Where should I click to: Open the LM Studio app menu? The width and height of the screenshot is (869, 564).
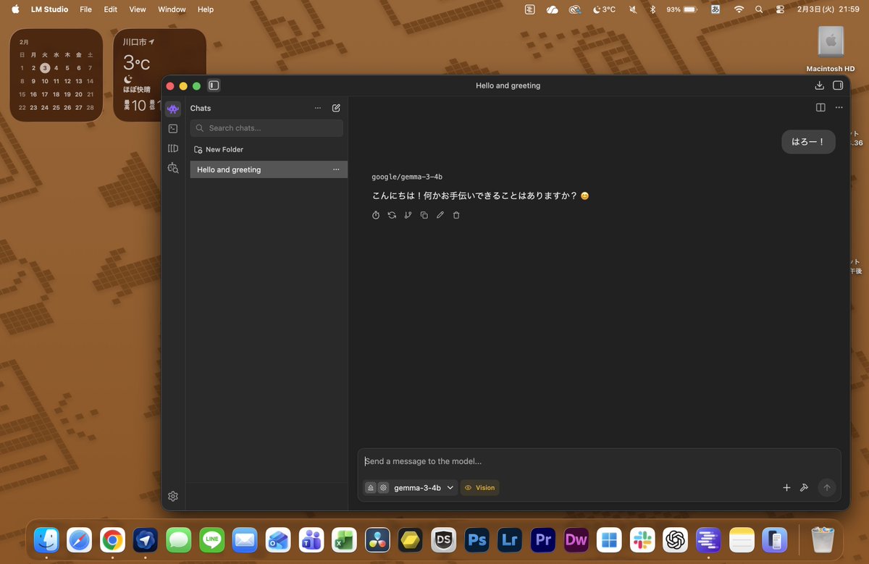(x=49, y=9)
